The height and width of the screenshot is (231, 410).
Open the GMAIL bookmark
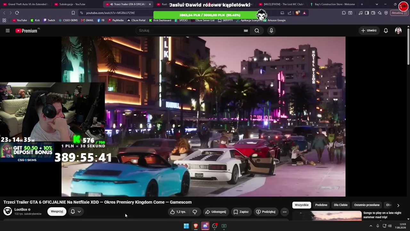tap(87, 20)
